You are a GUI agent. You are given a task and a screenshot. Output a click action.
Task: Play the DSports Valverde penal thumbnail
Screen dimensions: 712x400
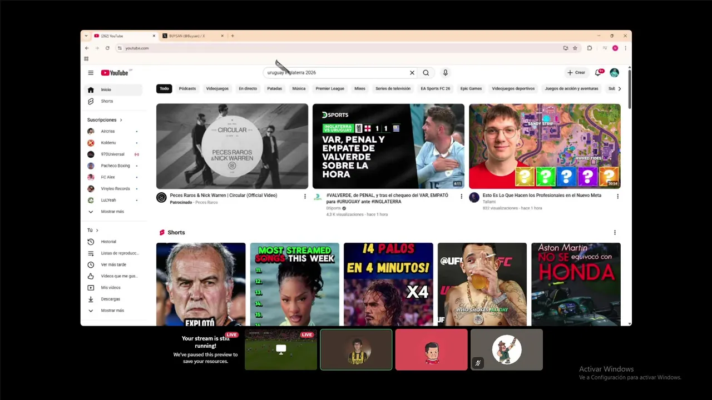pos(388,146)
